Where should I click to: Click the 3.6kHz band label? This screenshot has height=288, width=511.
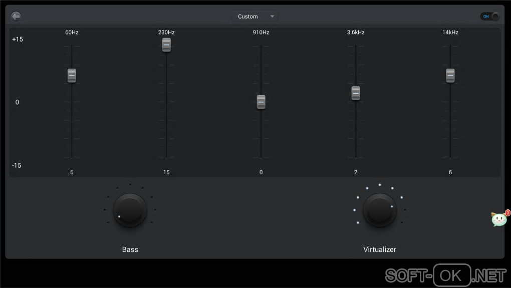point(356,32)
